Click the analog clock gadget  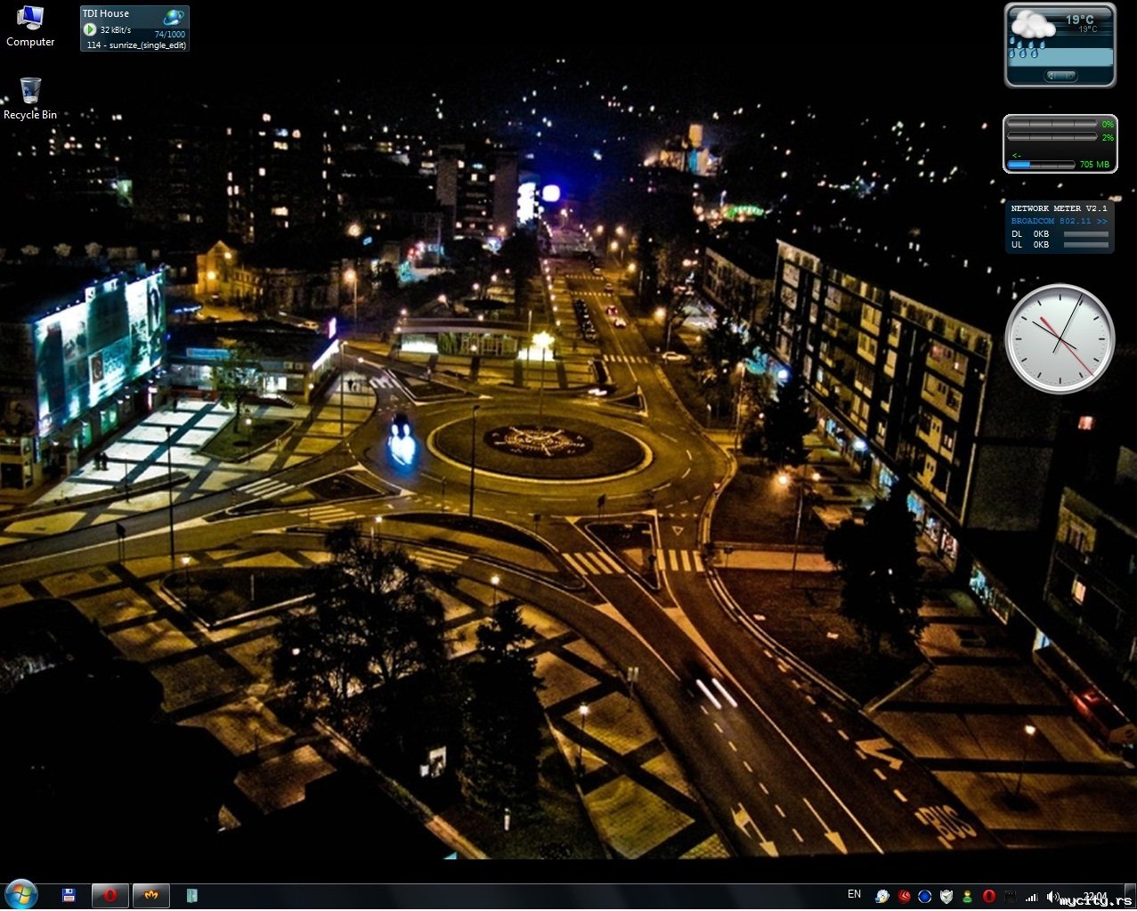click(1060, 338)
